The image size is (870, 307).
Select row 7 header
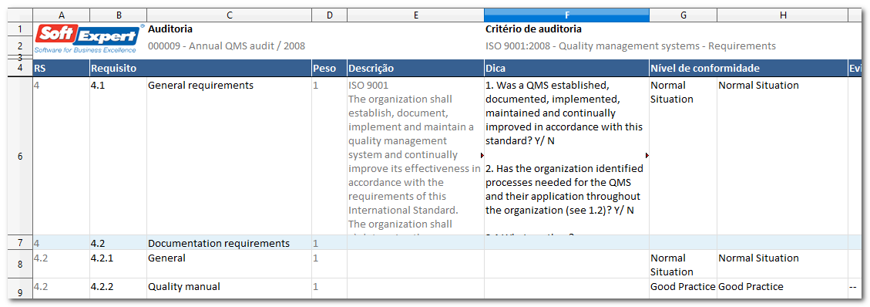tap(21, 243)
